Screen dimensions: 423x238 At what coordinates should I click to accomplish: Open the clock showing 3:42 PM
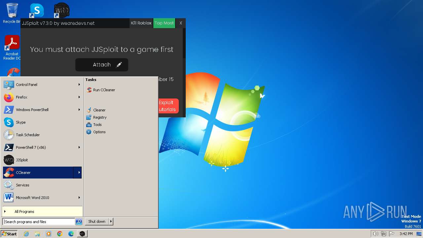click(x=406, y=234)
